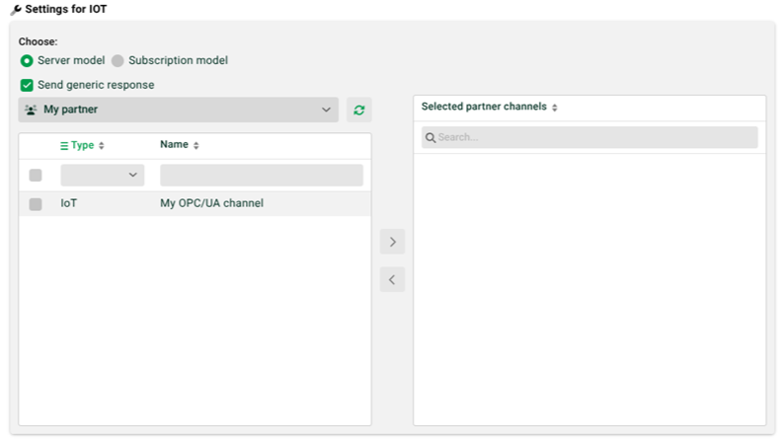The height and width of the screenshot is (441, 782).
Task: Click the partner people icon
Action: pos(31,110)
